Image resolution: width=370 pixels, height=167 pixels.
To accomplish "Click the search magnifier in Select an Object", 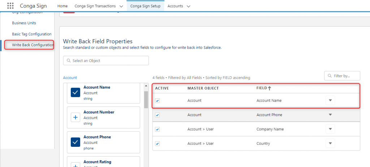I will pos(69,61).
